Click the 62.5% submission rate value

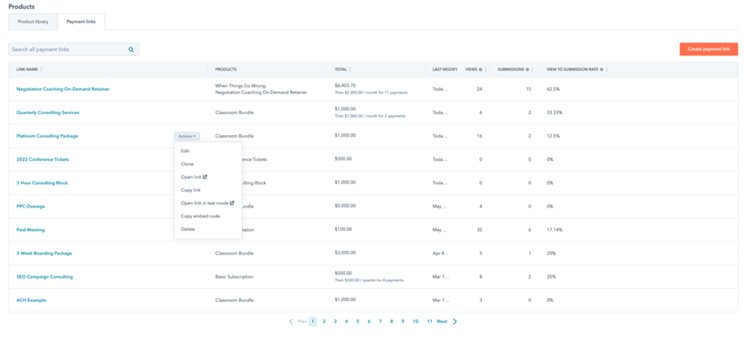(x=554, y=89)
